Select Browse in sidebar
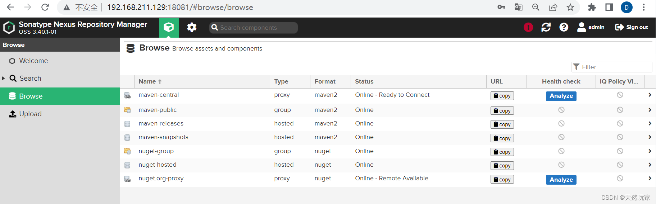Viewport: 656px width, 204px height. 60,96
